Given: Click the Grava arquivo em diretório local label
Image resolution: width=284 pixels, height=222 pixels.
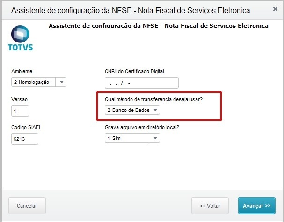Looking at the screenshot, I should coord(148,127).
